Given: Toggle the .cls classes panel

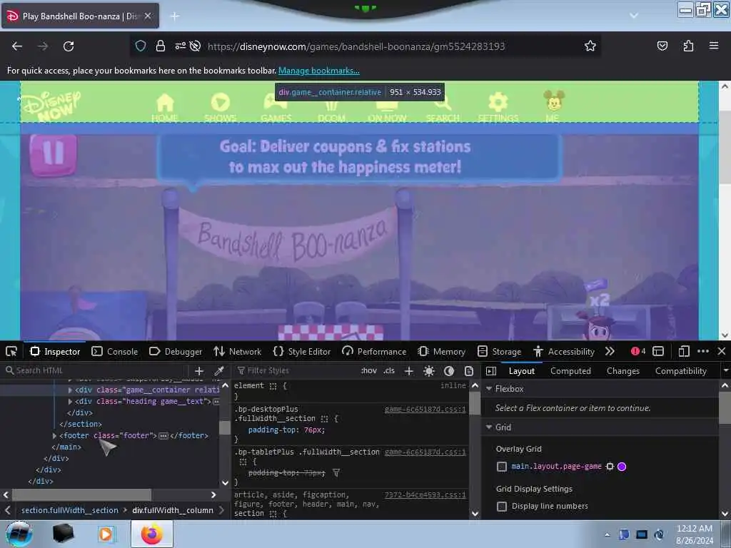Looking at the screenshot, I should pyautogui.click(x=389, y=370).
